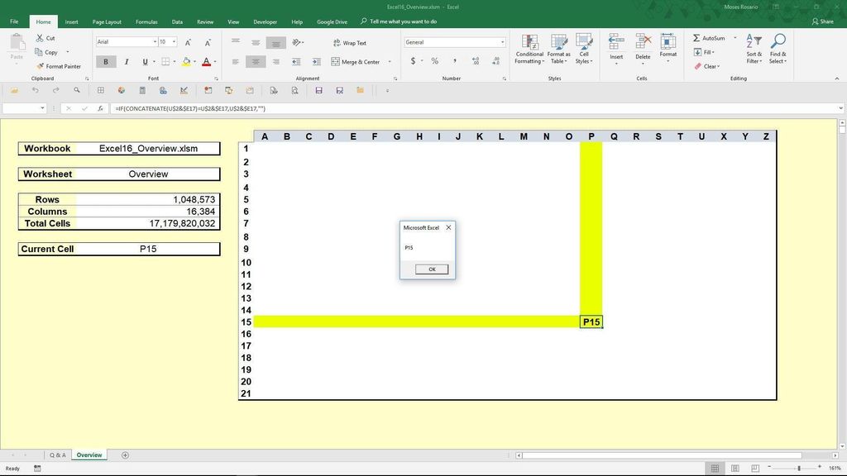This screenshot has height=476, width=847.
Task: Click the open folder icon in quick toolbar
Action: 15,91
